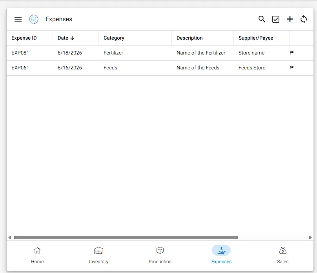Viewport: 317px width, 273px height.
Task: Sort by the Category column header
Action: coord(114,38)
